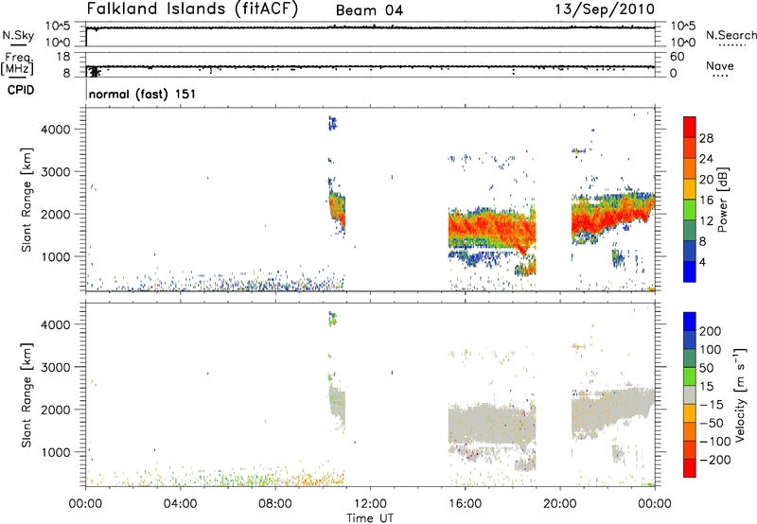Click the 08:00 time axis tick label
Viewport: 757px width, 524px height.
pyautogui.click(x=275, y=504)
